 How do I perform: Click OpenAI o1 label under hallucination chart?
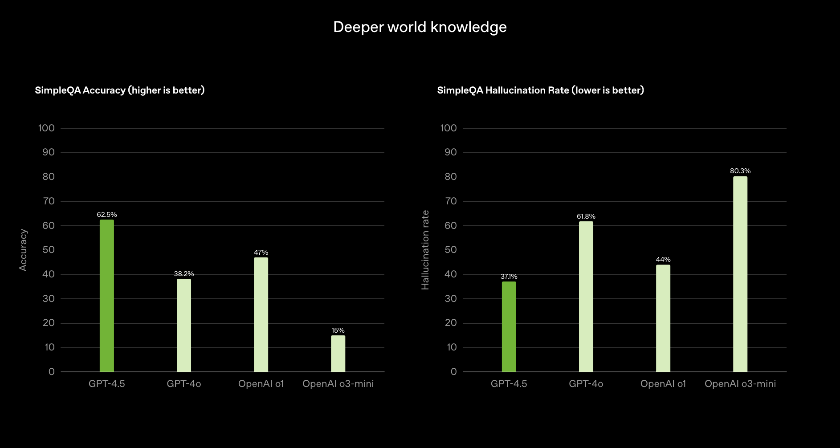pyautogui.click(x=663, y=384)
